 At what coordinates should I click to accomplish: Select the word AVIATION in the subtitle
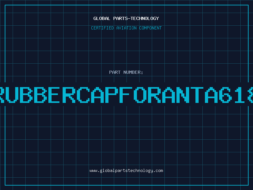coord(126,28)
